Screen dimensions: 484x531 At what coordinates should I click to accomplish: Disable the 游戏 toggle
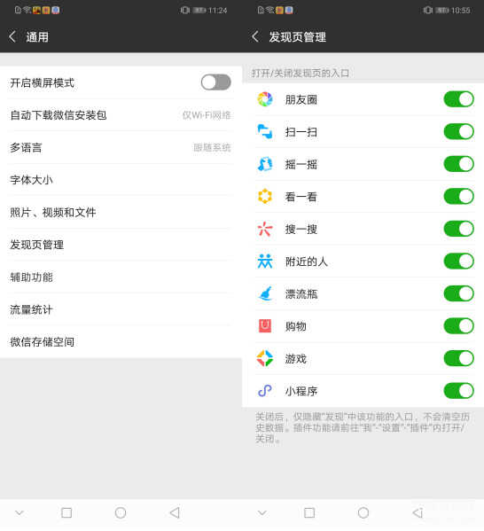point(458,358)
